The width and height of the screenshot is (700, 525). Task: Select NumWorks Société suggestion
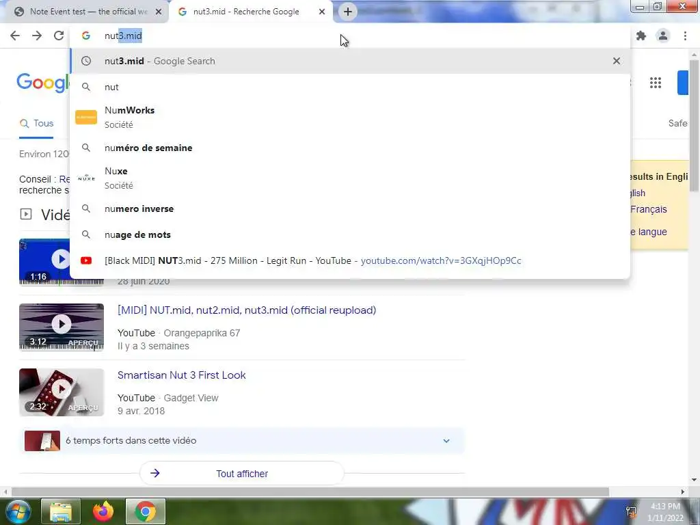[350, 117]
